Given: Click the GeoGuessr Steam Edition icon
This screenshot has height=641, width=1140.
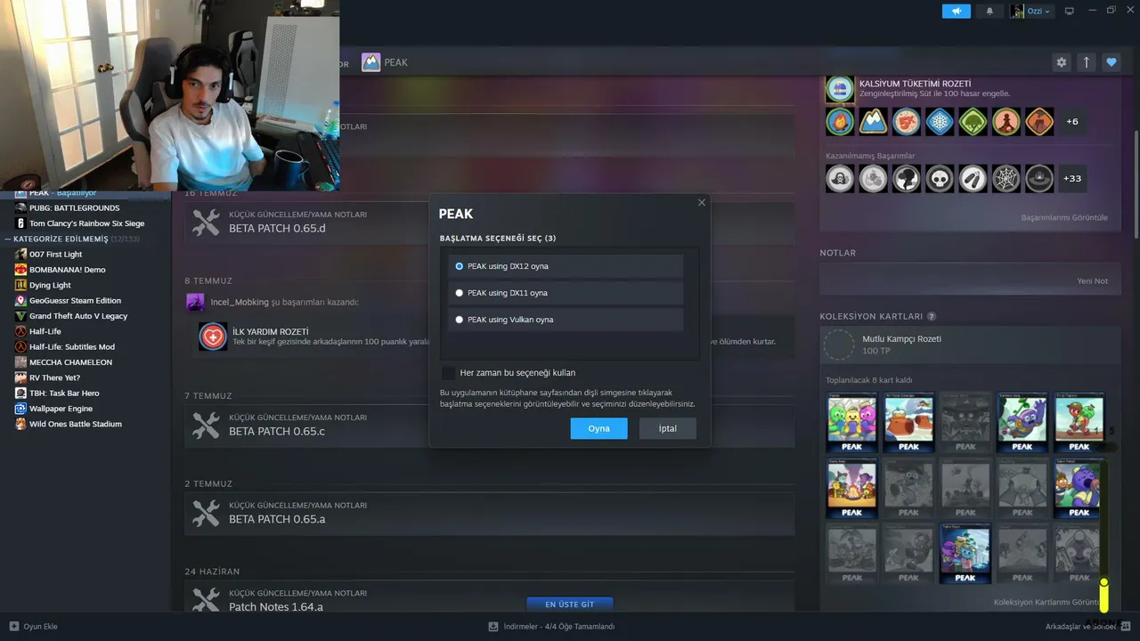Looking at the screenshot, I should pyautogui.click(x=20, y=301).
